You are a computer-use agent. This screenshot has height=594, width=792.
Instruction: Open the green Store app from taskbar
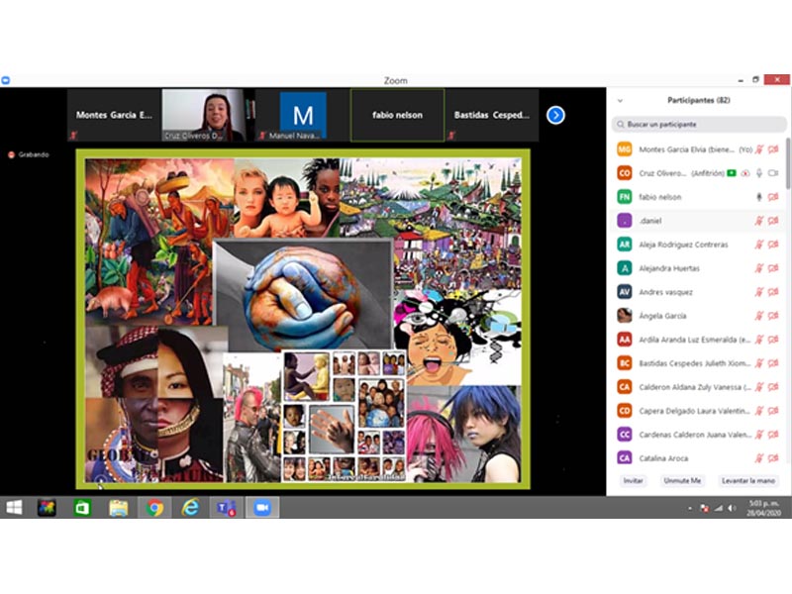pos(82,508)
